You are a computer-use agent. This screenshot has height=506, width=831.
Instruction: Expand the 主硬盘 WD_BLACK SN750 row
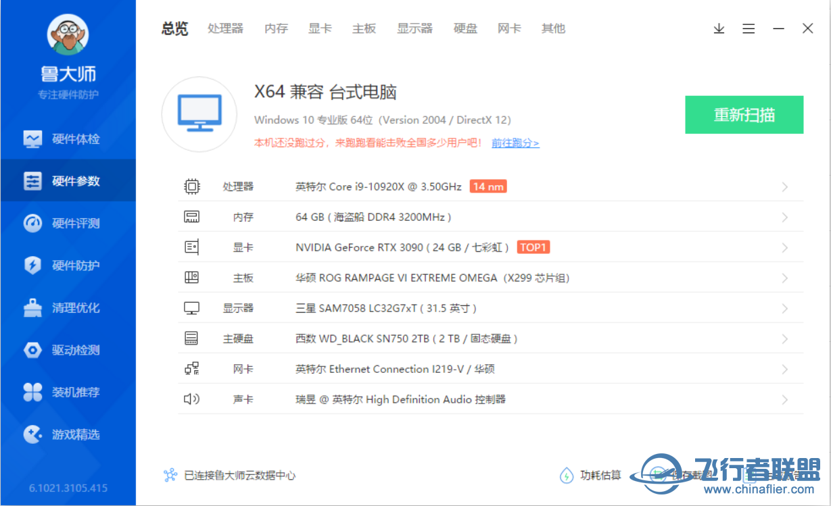[784, 338]
